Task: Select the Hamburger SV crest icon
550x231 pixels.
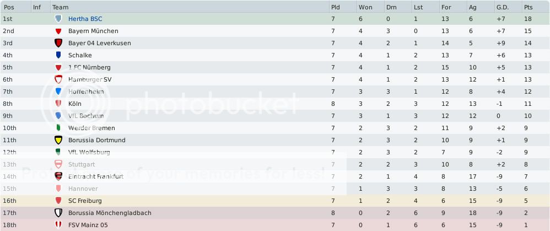Action: point(58,79)
